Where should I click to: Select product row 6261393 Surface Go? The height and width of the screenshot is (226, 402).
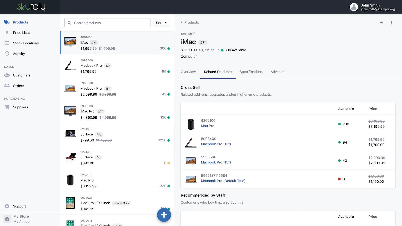(117, 157)
